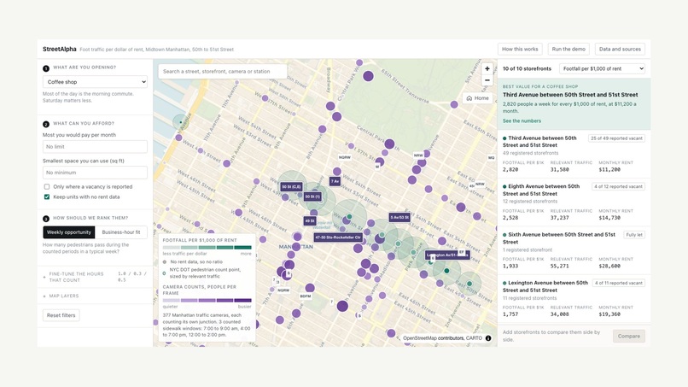Viewport: 688px width, 387px height.
Task: Zoom in with the map plus button
Action: coord(487,68)
